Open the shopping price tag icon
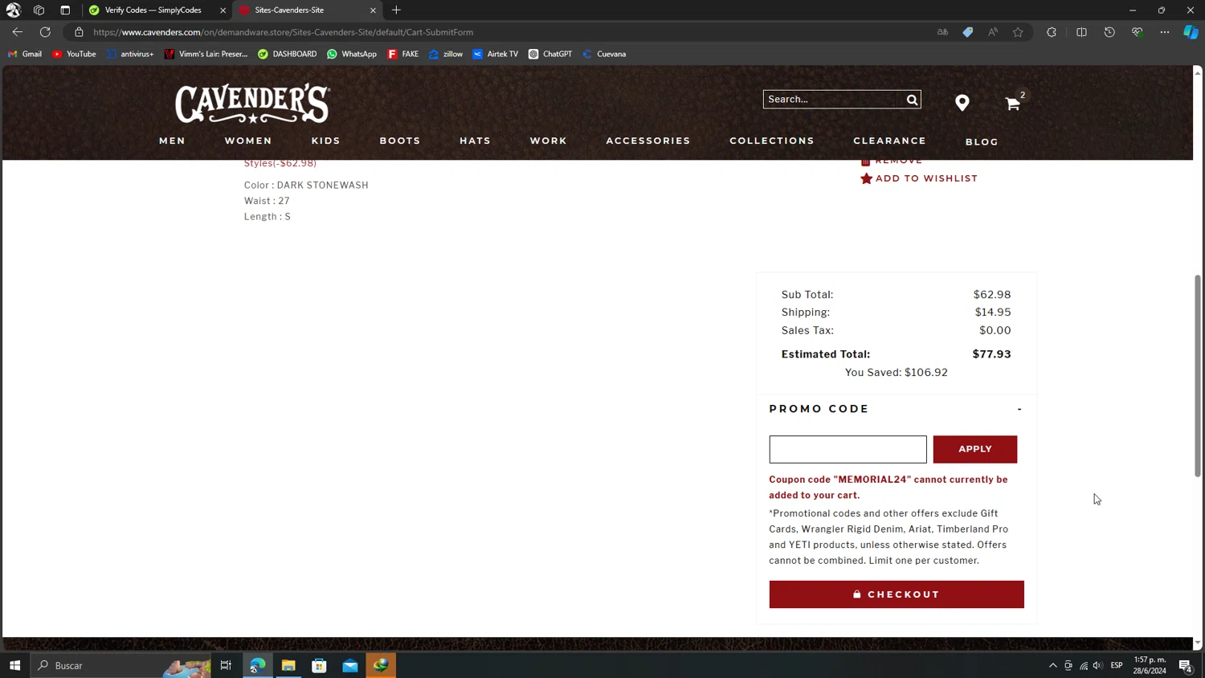The width and height of the screenshot is (1205, 678). 967,32
